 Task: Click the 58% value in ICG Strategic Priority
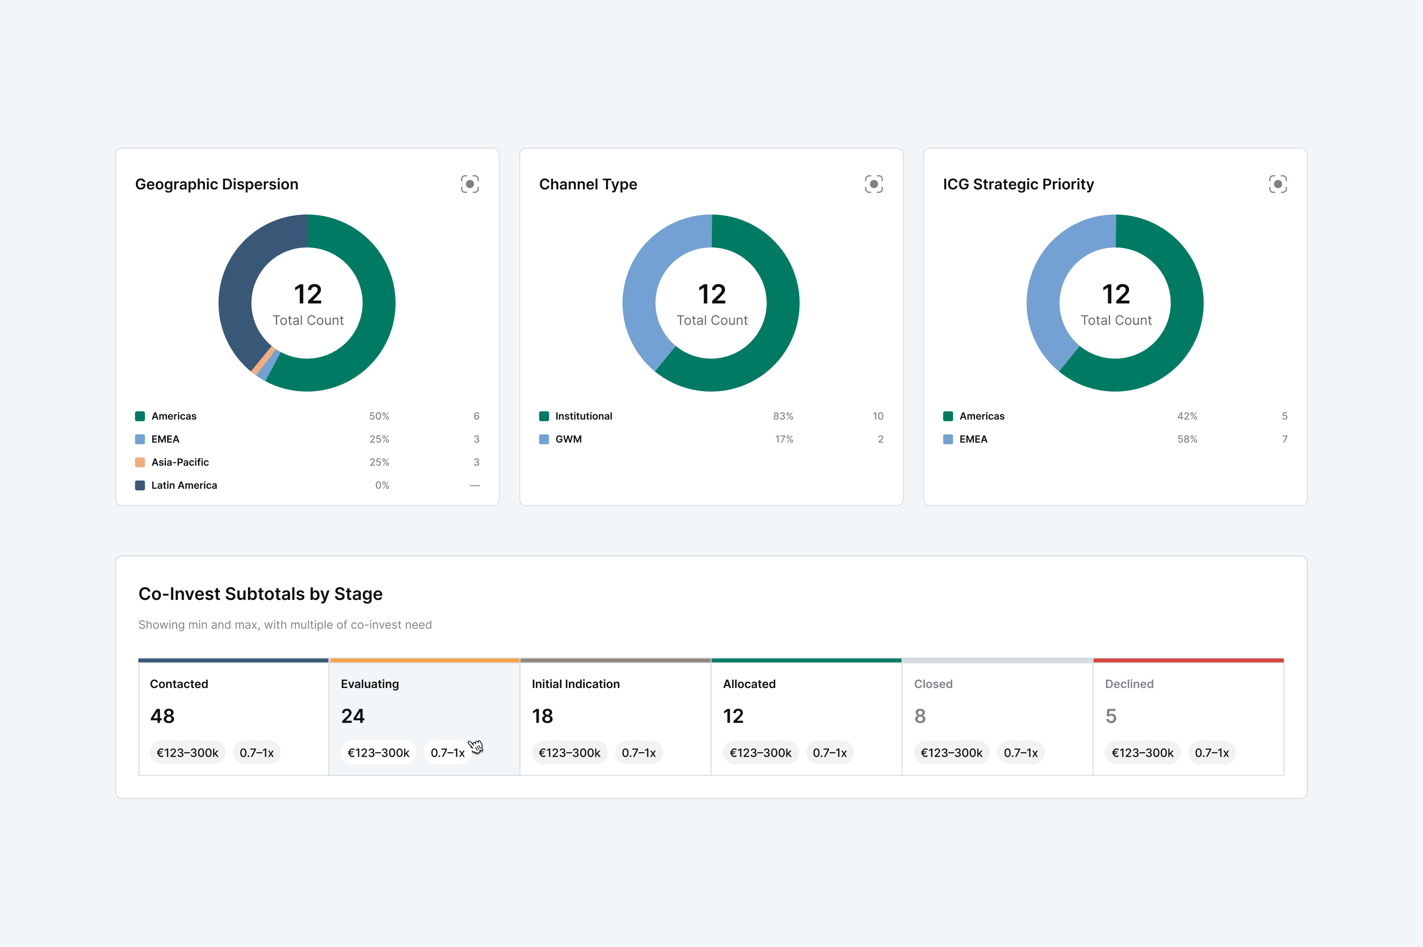pyautogui.click(x=1187, y=439)
